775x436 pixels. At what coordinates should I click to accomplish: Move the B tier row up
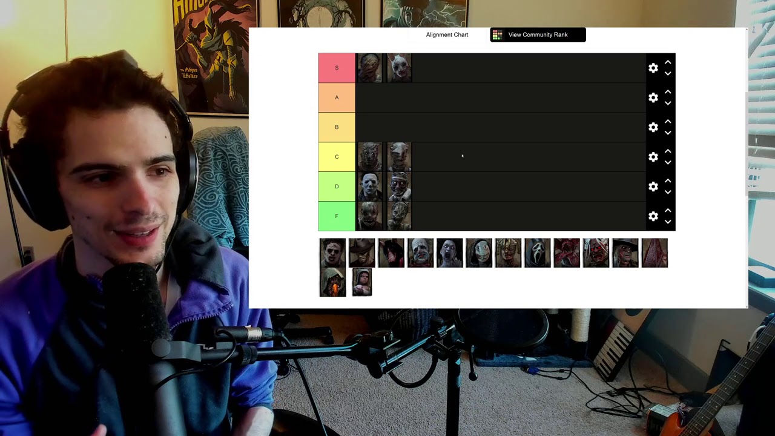(668, 121)
